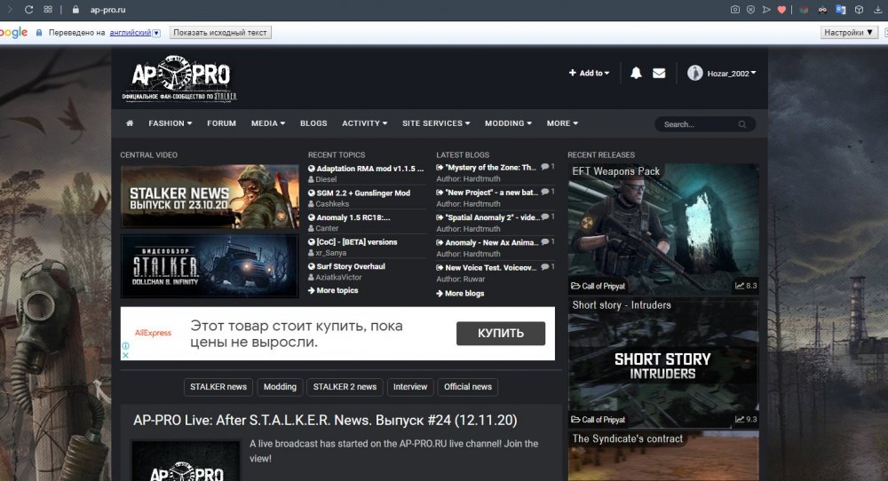Expand the Hozar_2002 user menu
888x481 pixels.
coord(721,74)
